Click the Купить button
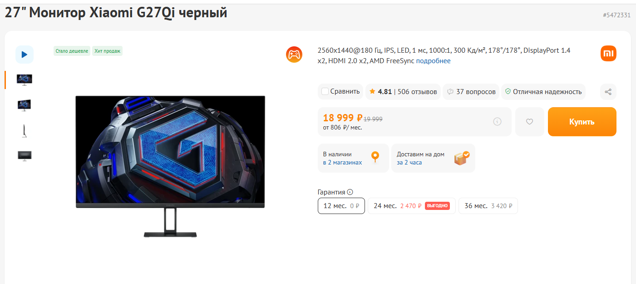 tap(582, 122)
